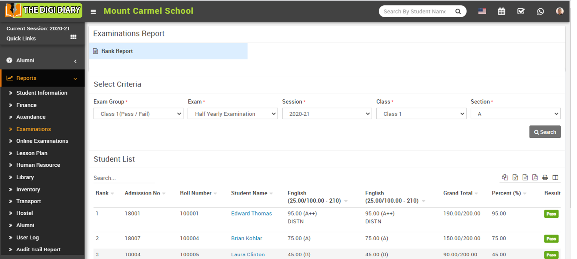Click the student list search field

click(124, 178)
